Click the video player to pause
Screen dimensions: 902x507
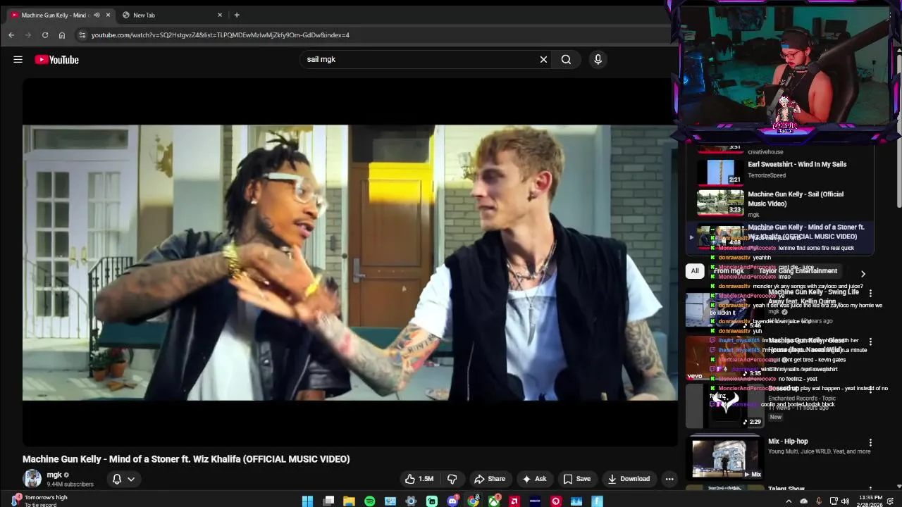[350, 263]
